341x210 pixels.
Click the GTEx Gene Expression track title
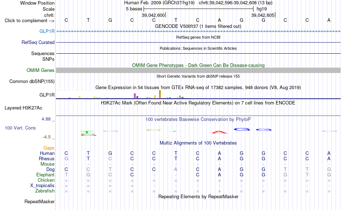[198, 88]
